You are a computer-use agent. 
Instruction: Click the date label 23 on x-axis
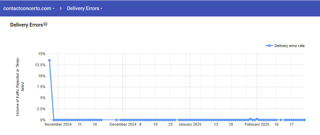click(171, 124)
